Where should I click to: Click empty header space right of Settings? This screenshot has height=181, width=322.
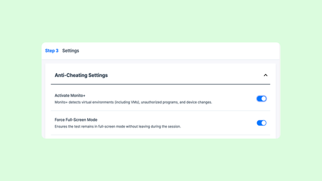point(179,51)
